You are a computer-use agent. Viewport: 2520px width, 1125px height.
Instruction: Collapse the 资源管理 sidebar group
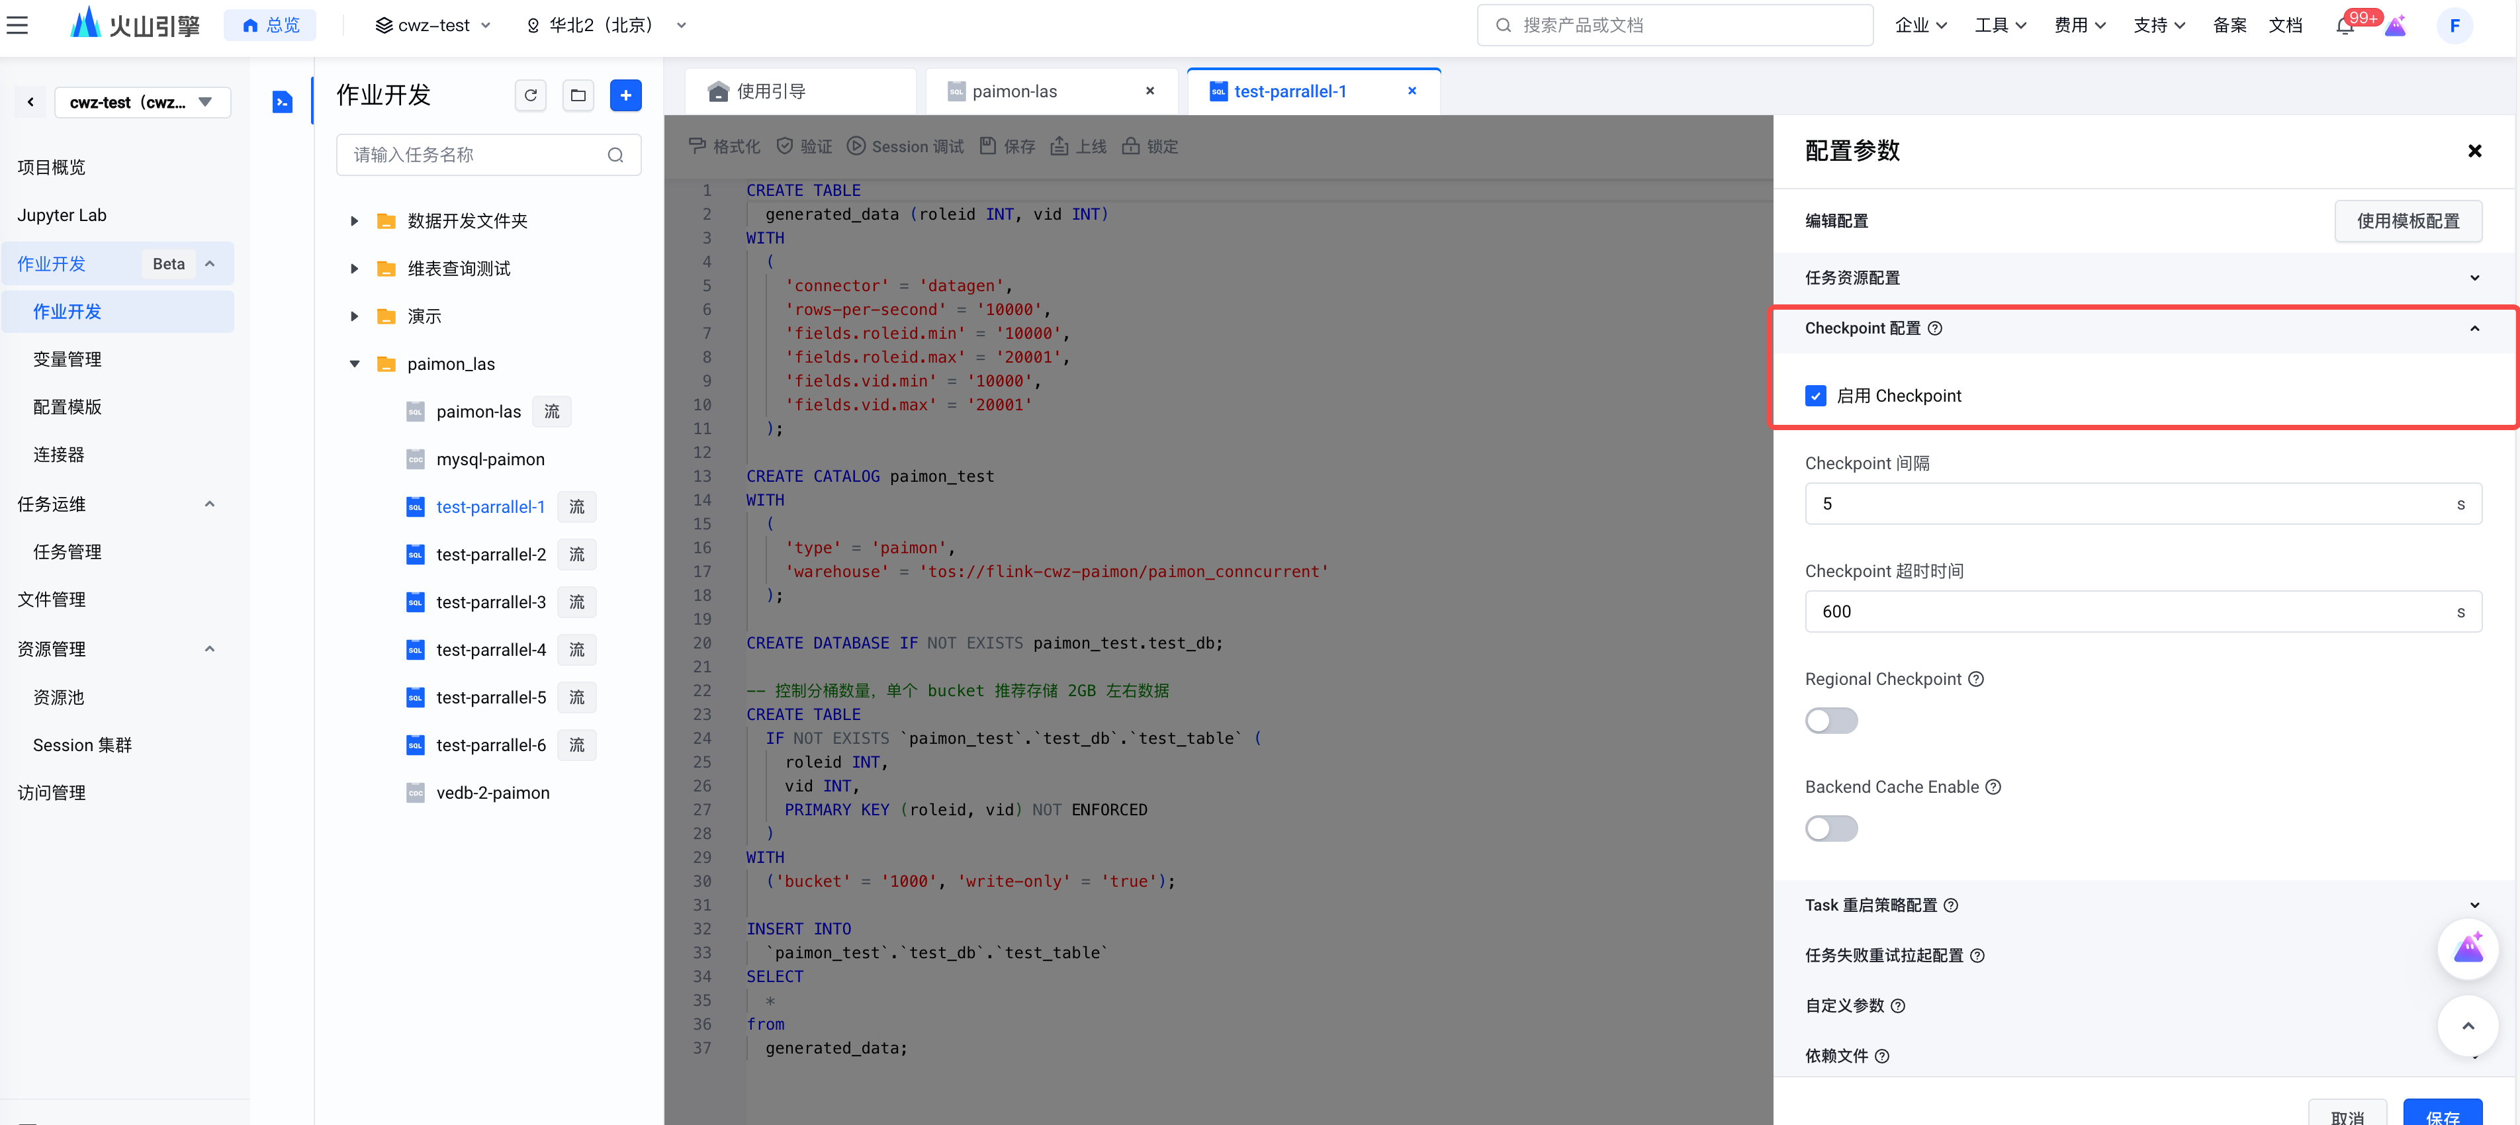point(209,650)
